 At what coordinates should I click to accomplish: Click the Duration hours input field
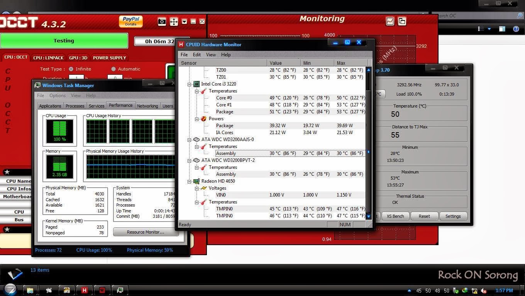point(76,78)
